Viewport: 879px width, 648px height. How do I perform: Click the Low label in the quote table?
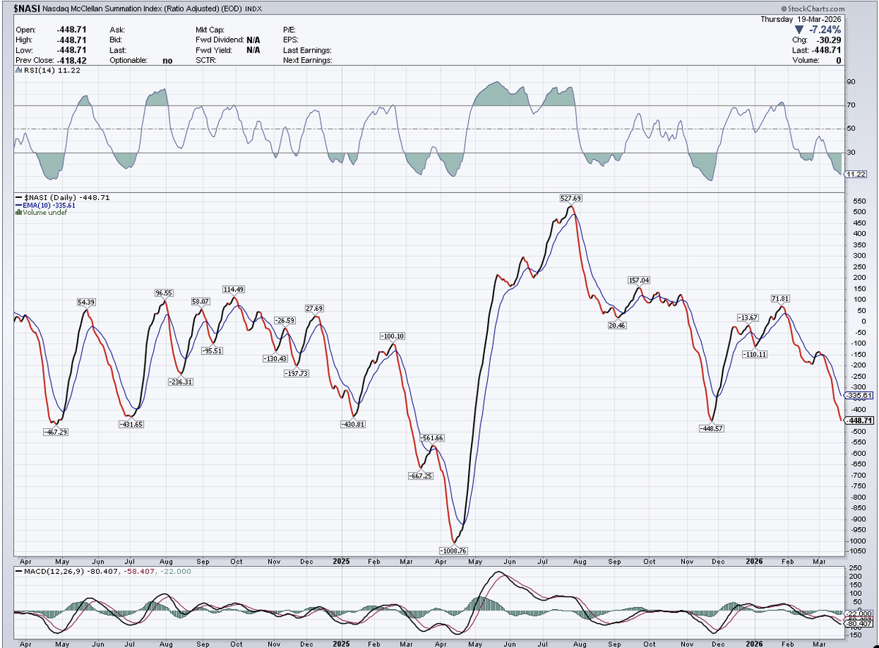click(x=23, y=50)
